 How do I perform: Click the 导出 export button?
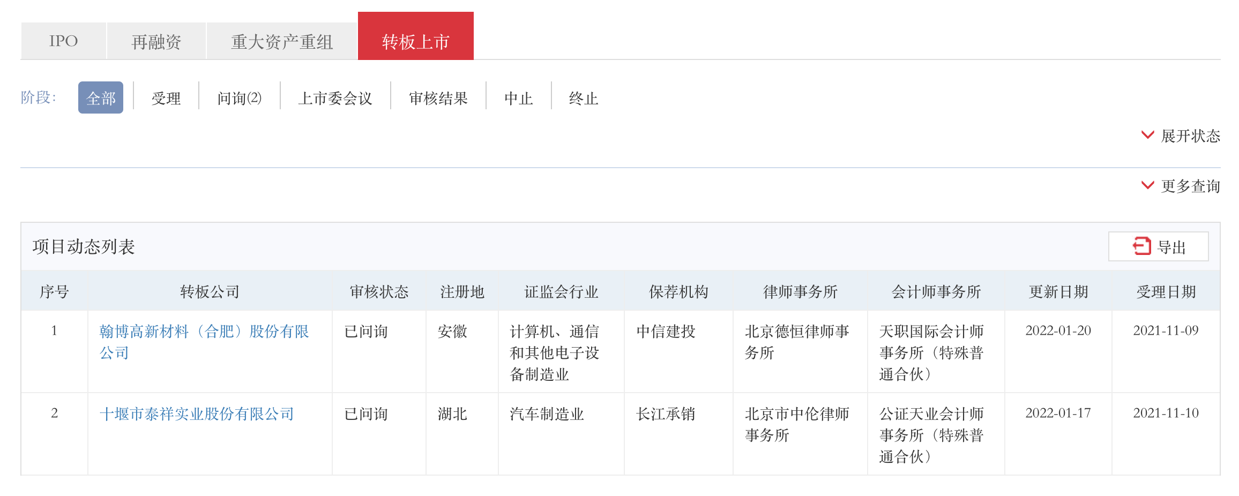click(x=1158, y=246)
